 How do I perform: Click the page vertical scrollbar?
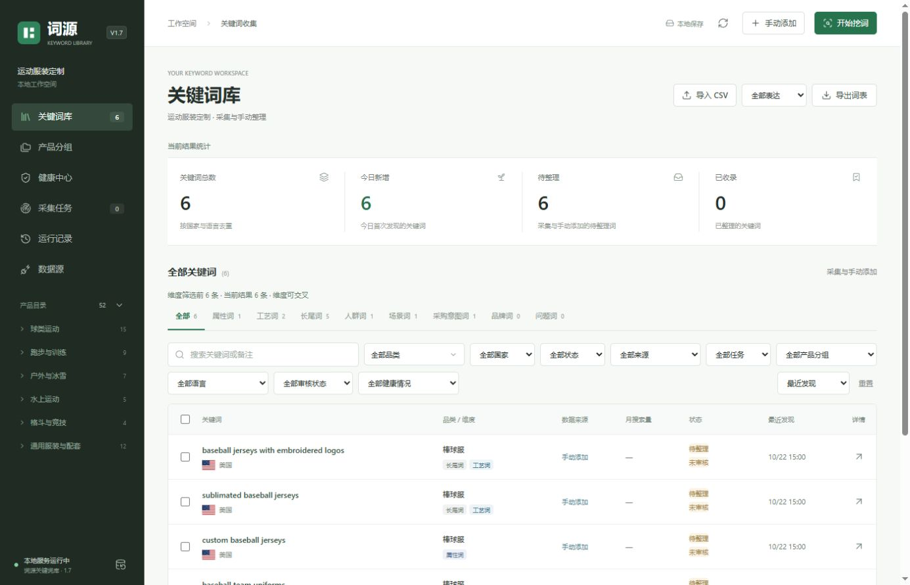click(905, 223)
